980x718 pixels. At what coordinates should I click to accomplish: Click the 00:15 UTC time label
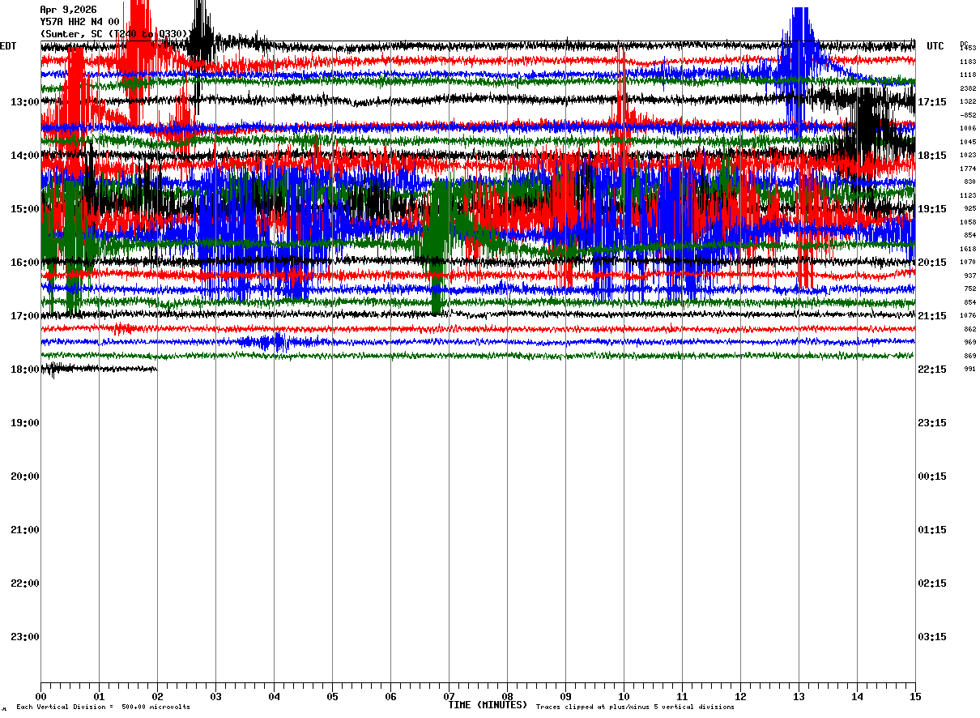[933, 477]
